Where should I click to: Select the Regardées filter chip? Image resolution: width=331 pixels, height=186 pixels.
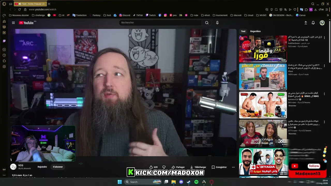pos(255,31)
